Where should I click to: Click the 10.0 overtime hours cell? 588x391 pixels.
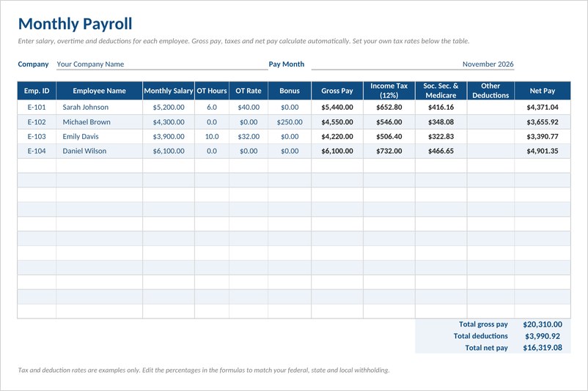click(x=212, y=137)
